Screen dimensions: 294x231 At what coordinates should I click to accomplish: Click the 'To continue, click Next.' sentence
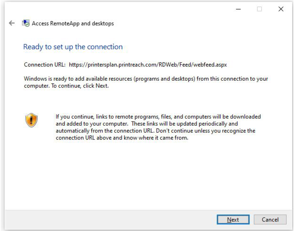pos(80,86)
